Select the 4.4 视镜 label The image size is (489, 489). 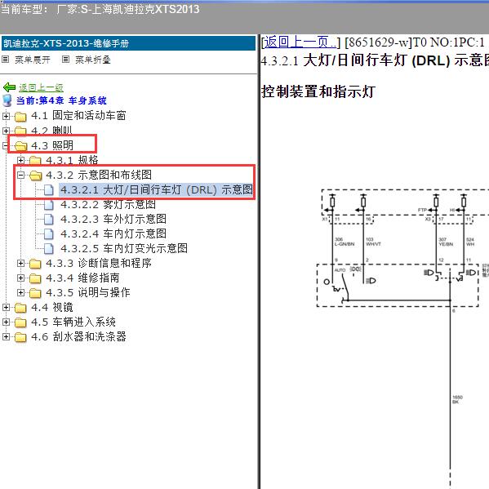click(x=51, y=307)
